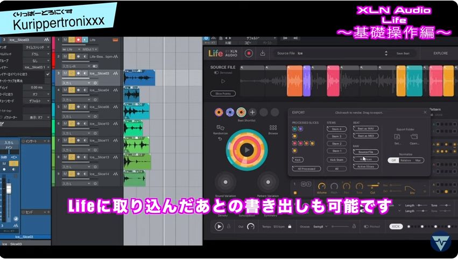Play the beat in the colorful center wheel

(x=247, y=150)
